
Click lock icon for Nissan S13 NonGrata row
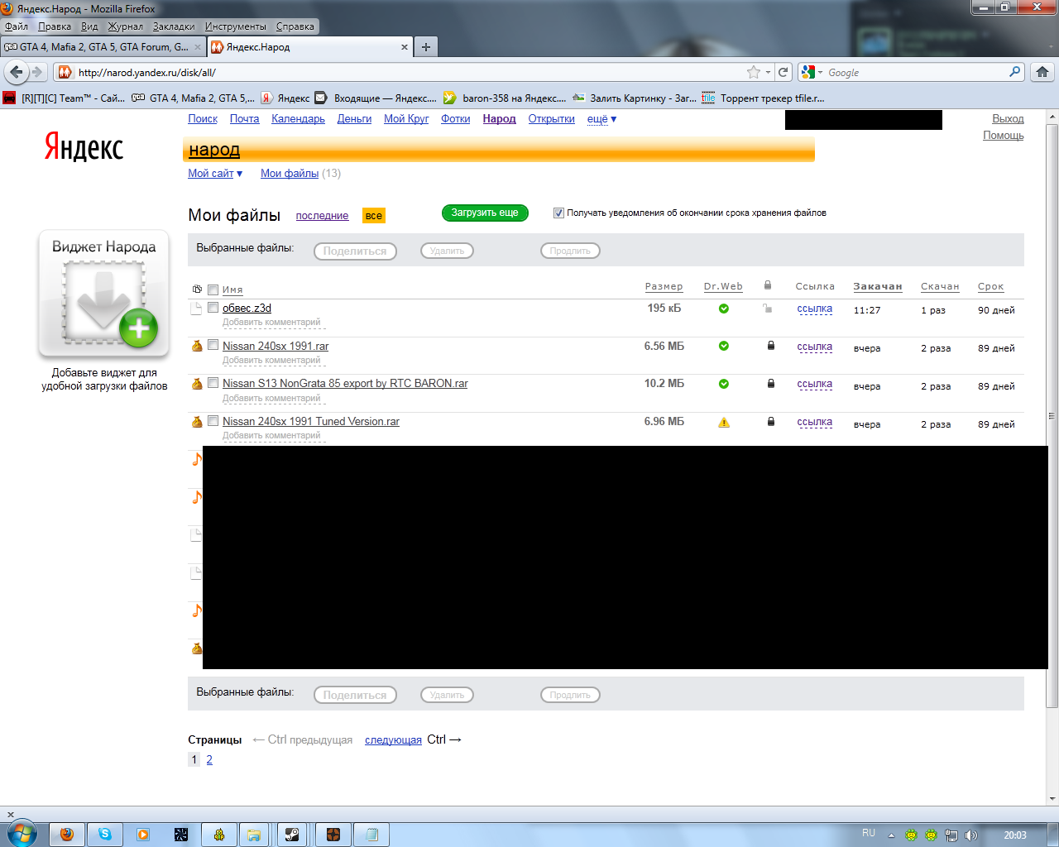771,384
